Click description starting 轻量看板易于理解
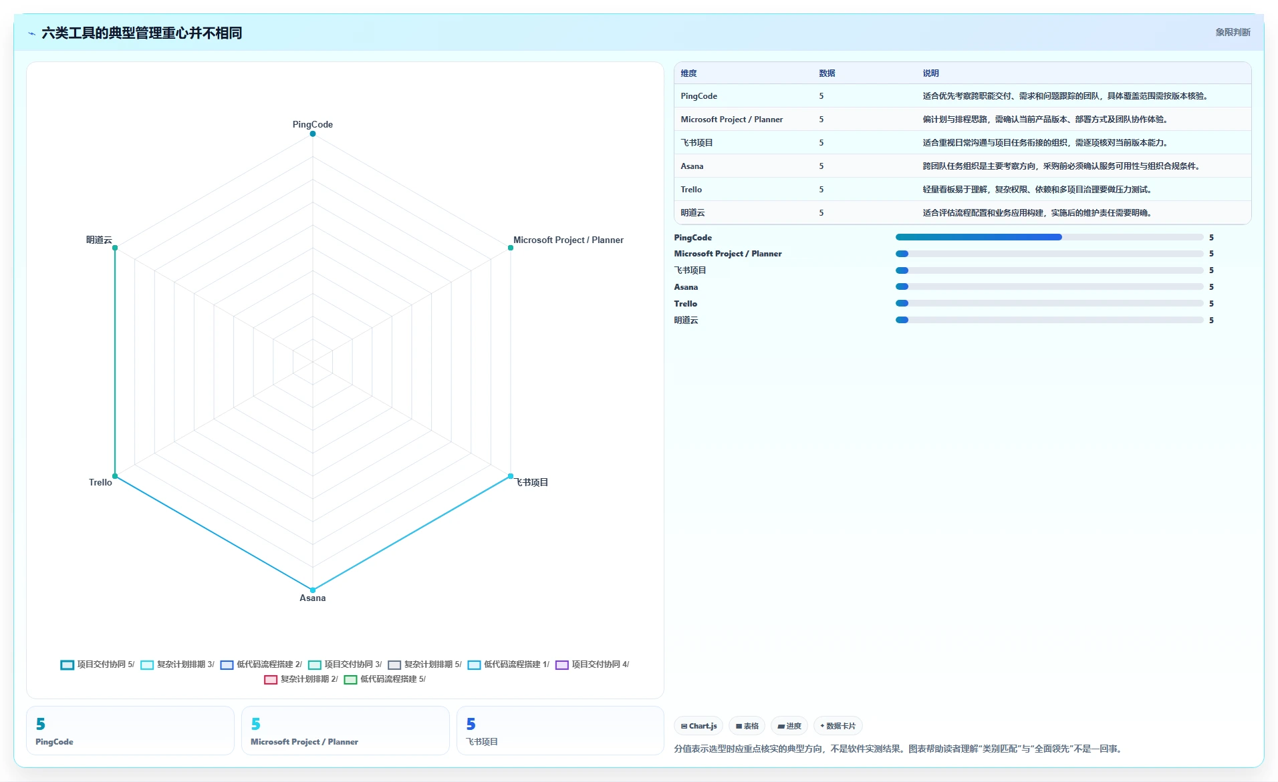This screenshot has height=782, width=1278. 1038,190
